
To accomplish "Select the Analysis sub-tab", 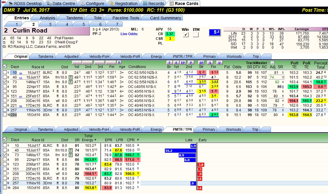I will [x=48, y=18].
